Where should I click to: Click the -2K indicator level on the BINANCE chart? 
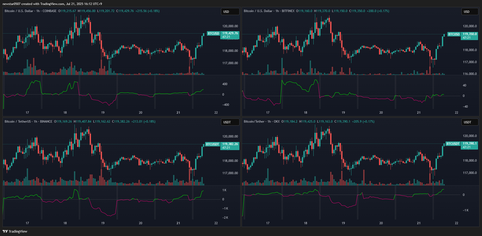[x=225, y=218]
